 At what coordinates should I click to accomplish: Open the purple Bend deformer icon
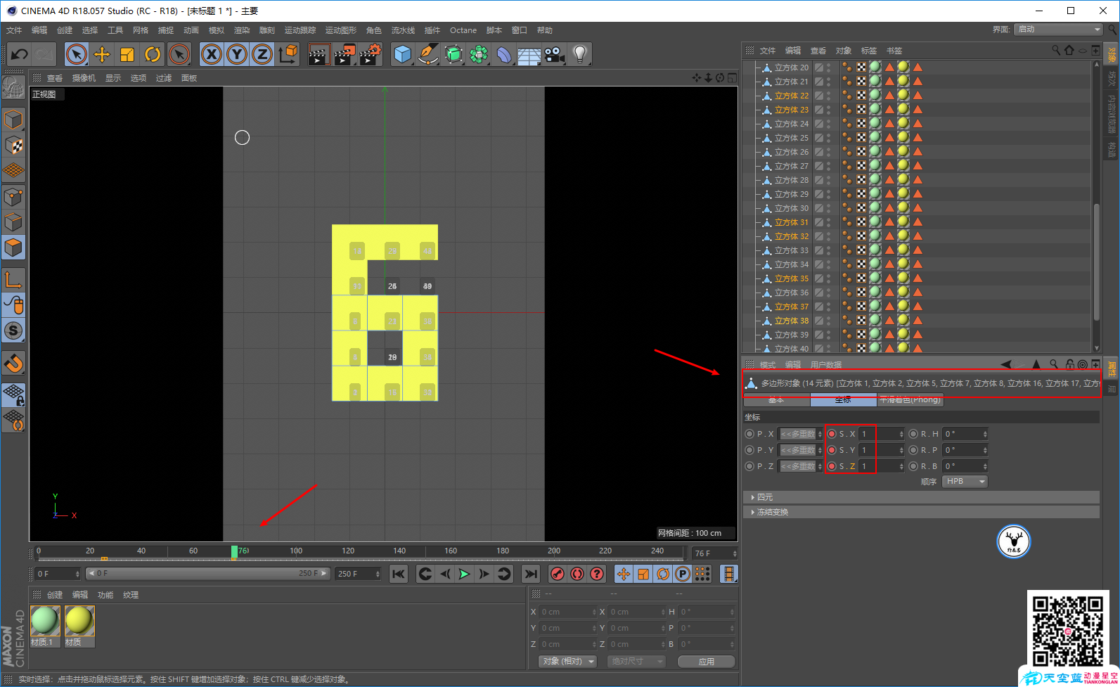(x=504, y=54)
